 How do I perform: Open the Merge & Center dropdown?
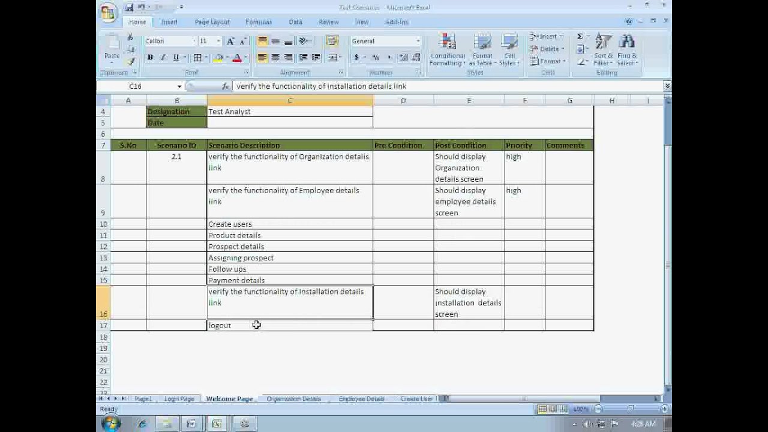[x=340, y=58]
